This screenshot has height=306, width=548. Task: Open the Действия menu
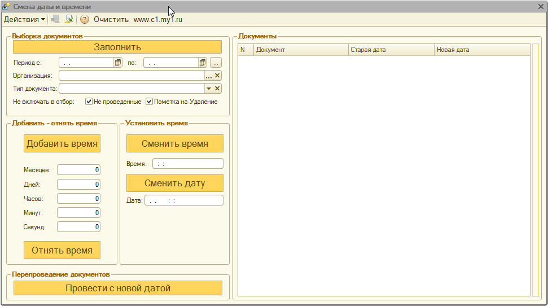coord(25,19)
